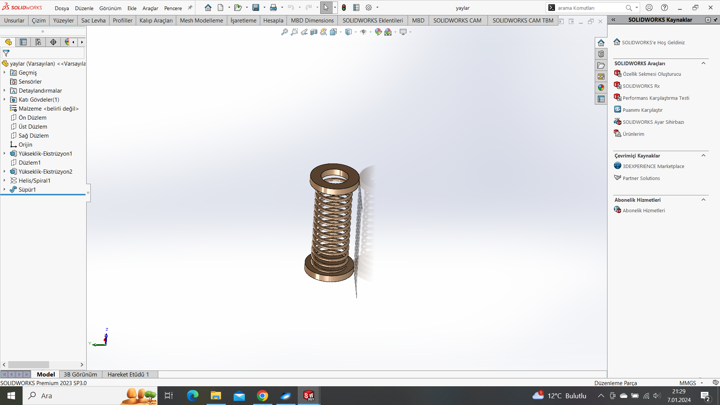This screenshot has height=405, width=720.
Task: Click the Rebuild traffic light icon
Action: pos(344,7)
